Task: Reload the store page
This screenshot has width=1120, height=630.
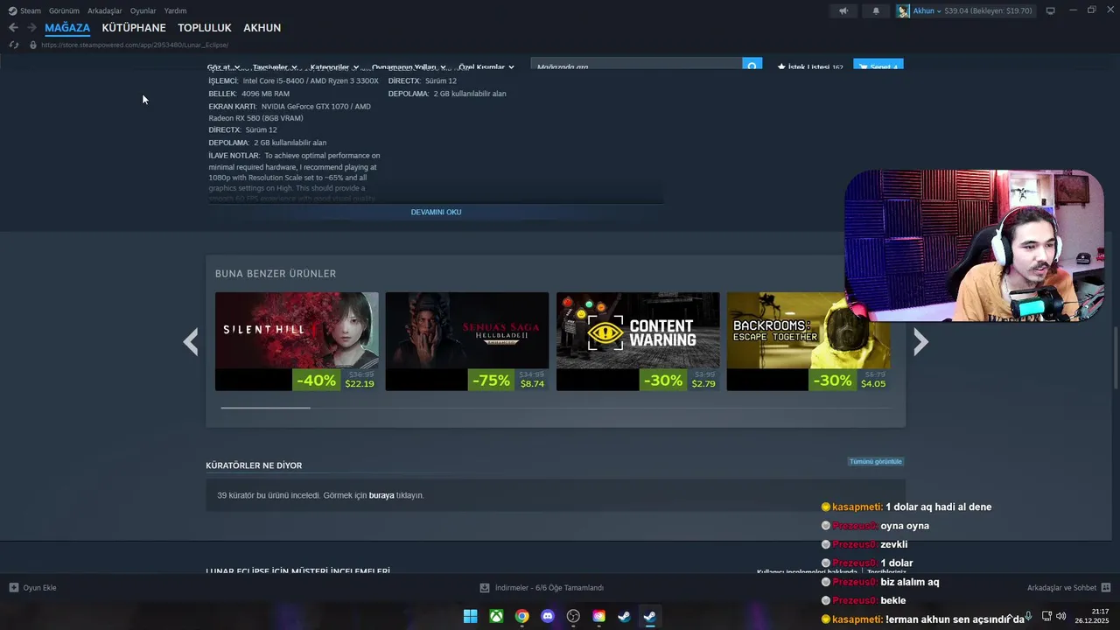Action: pos(13,45)
